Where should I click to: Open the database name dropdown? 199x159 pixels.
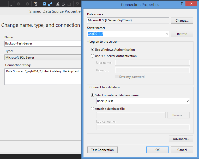coord(188,101)
